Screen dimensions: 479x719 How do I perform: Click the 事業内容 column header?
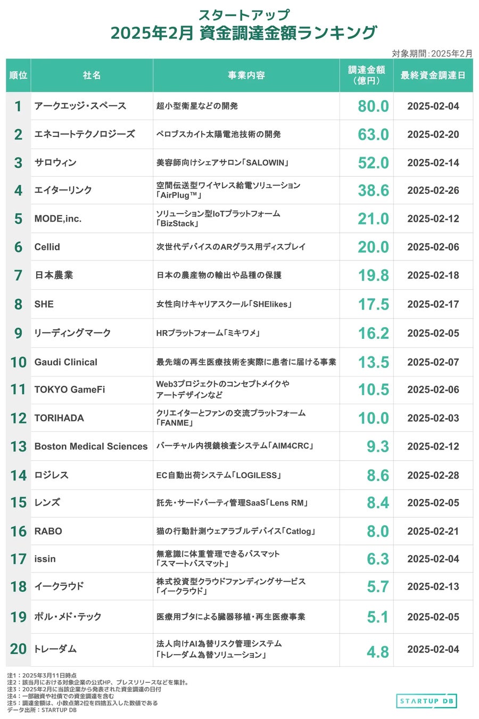[246, 76]
